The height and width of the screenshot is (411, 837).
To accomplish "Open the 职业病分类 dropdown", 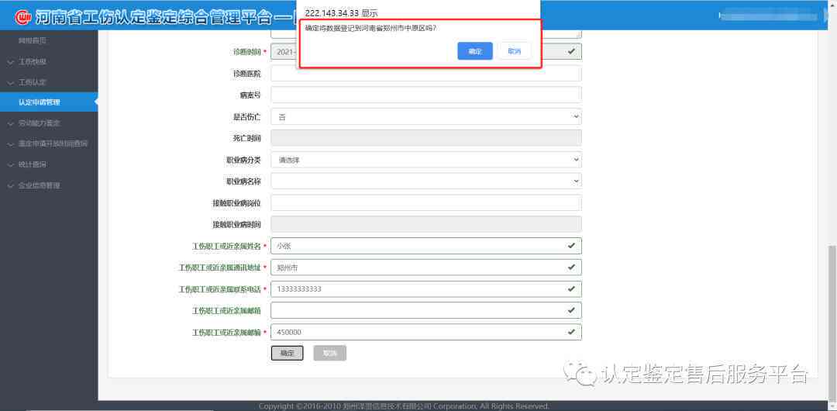I will pos(426,159).
